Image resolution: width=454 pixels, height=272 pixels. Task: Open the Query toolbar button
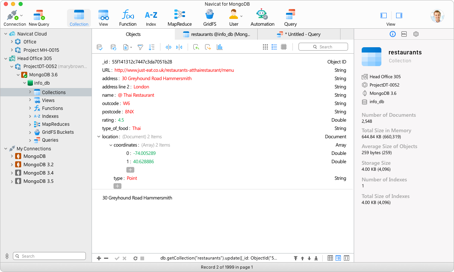(291, 18)
